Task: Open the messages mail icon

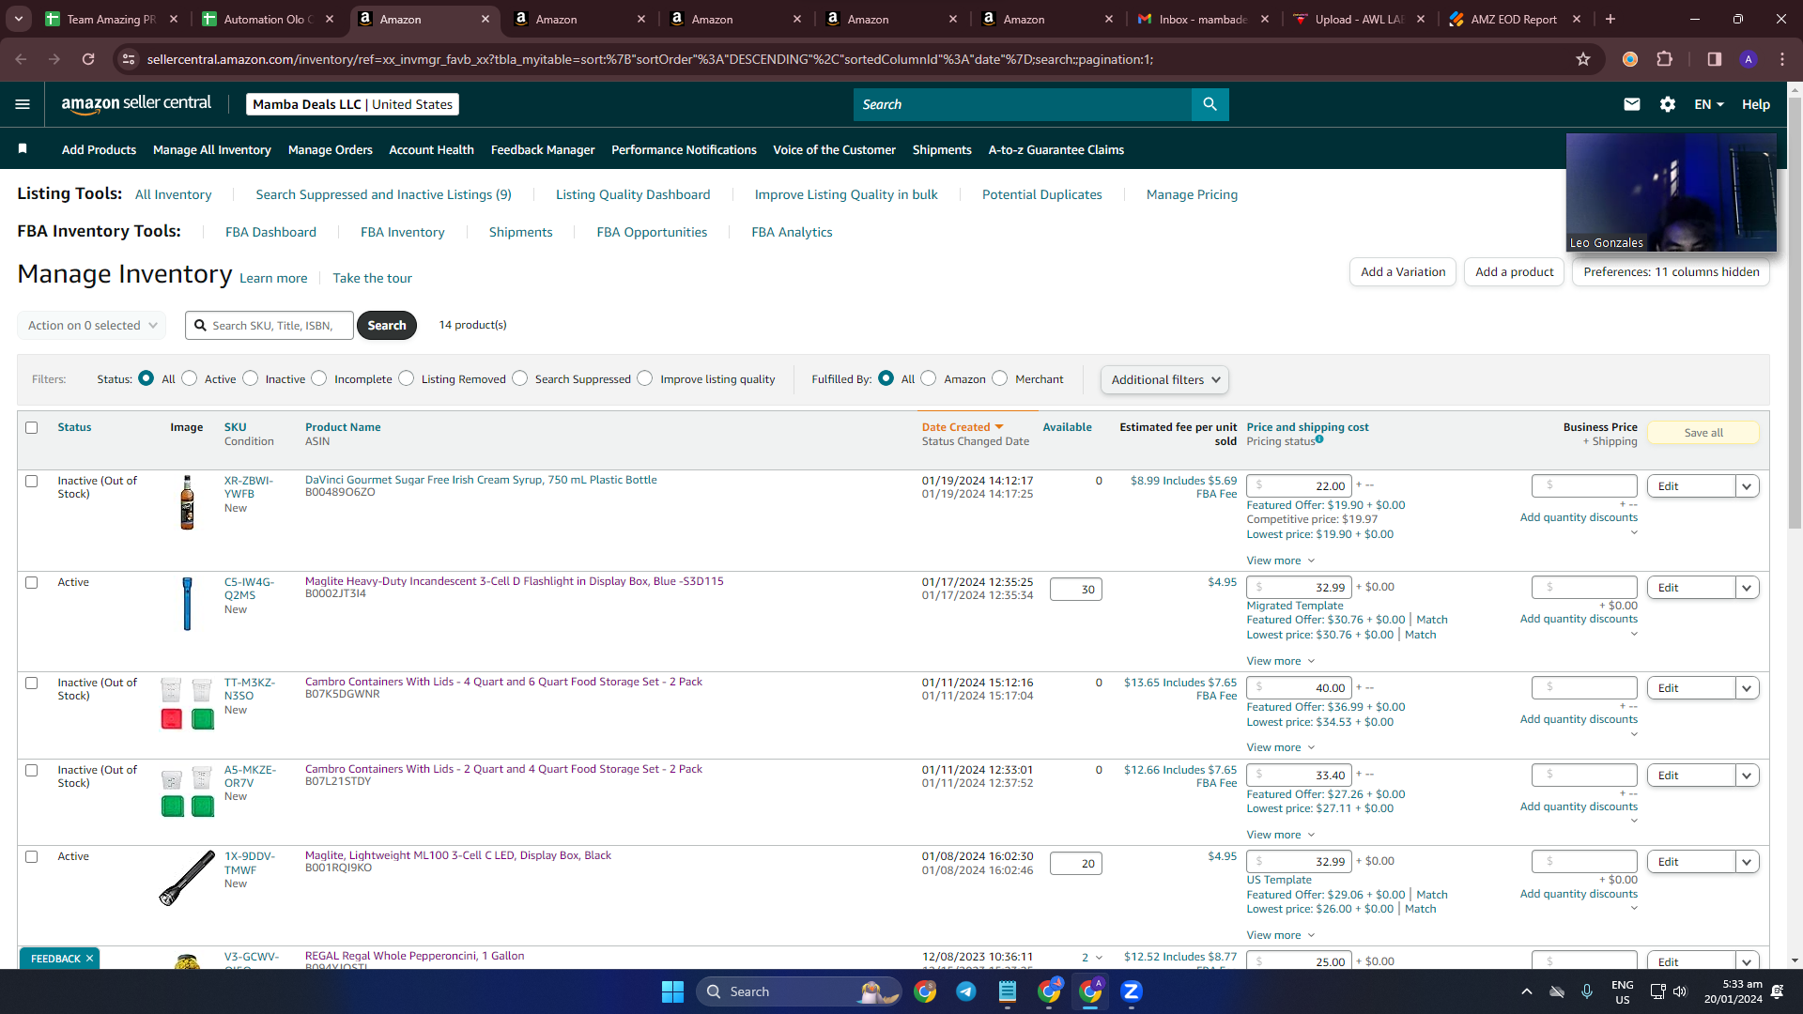Action: coord(1632,104)
